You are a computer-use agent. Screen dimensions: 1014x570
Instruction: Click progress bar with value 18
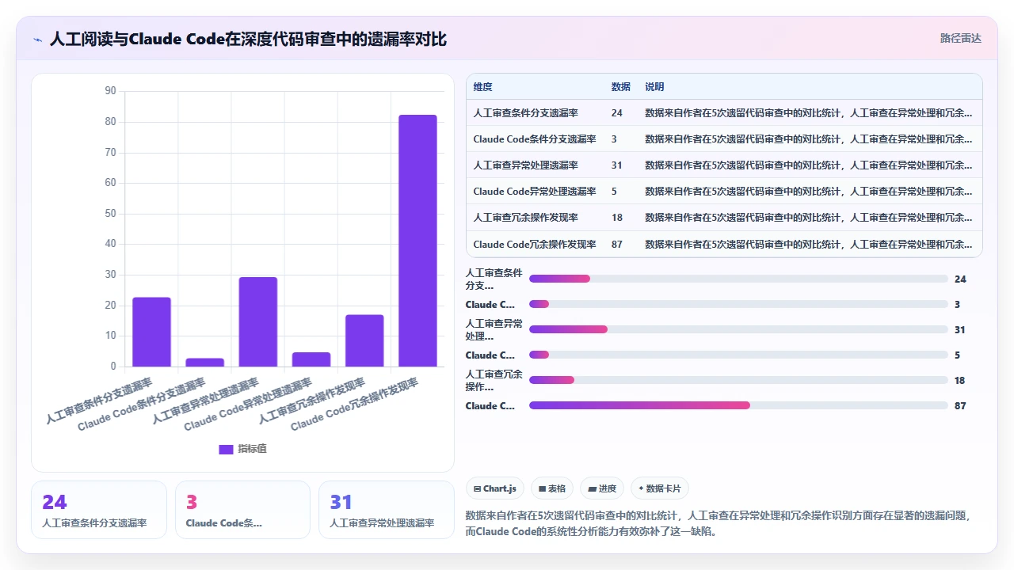738,380
